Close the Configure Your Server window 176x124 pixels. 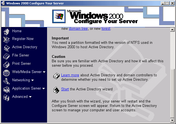click(172, 3)
